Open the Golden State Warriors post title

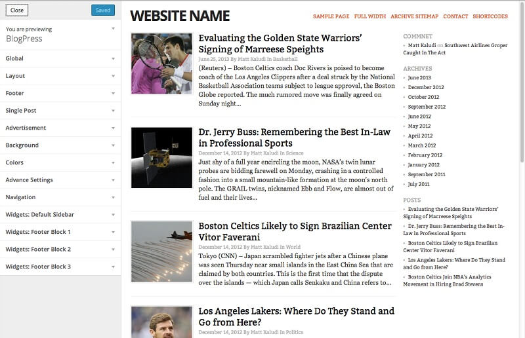click(280, 43)
